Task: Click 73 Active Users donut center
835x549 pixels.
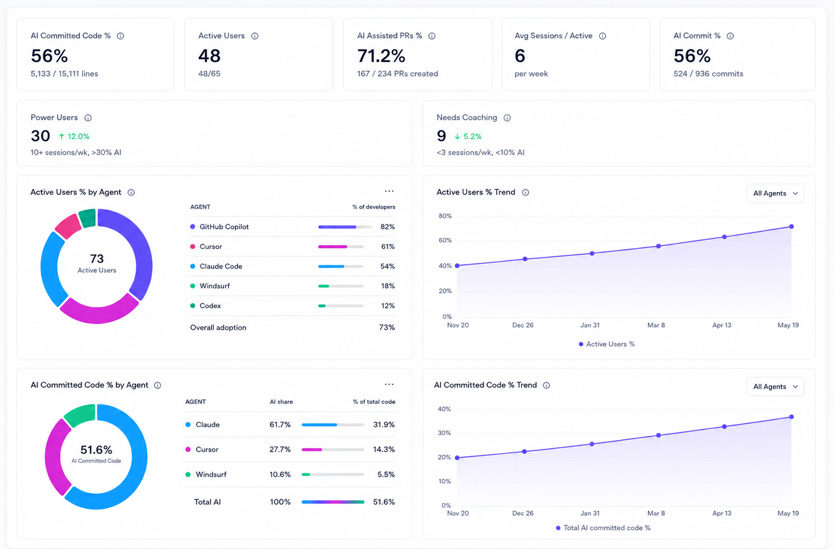Action: click(97, 263)
